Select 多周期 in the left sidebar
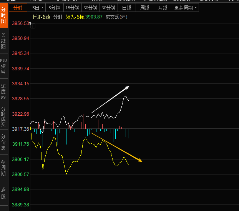This screenshot has width=239, height=211. tap(3, 168)
